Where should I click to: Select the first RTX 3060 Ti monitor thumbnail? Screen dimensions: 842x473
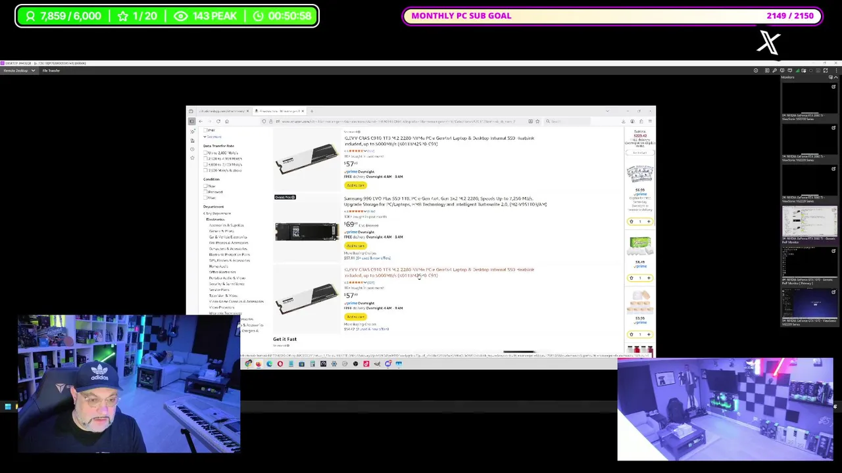click(809, 99)
